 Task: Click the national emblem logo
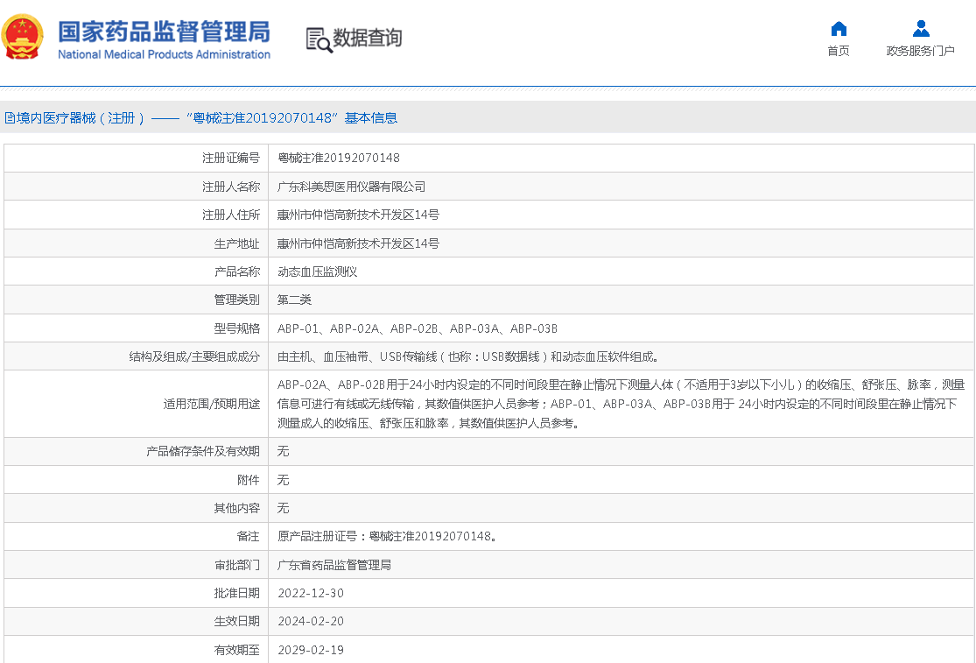24,38
